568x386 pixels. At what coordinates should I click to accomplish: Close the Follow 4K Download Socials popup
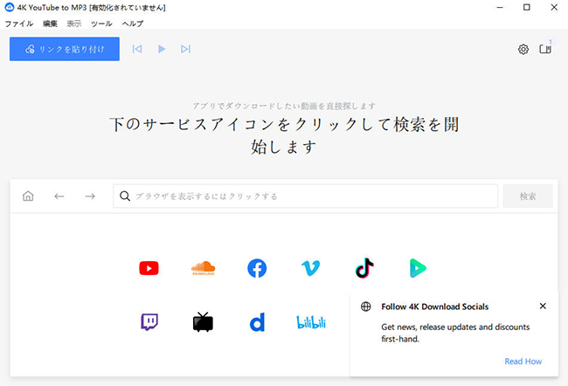pos(543,306)
